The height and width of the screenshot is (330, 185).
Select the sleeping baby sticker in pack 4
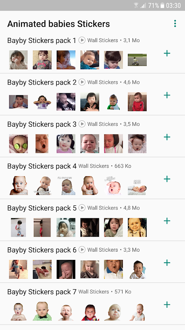[x=137, y=187]
